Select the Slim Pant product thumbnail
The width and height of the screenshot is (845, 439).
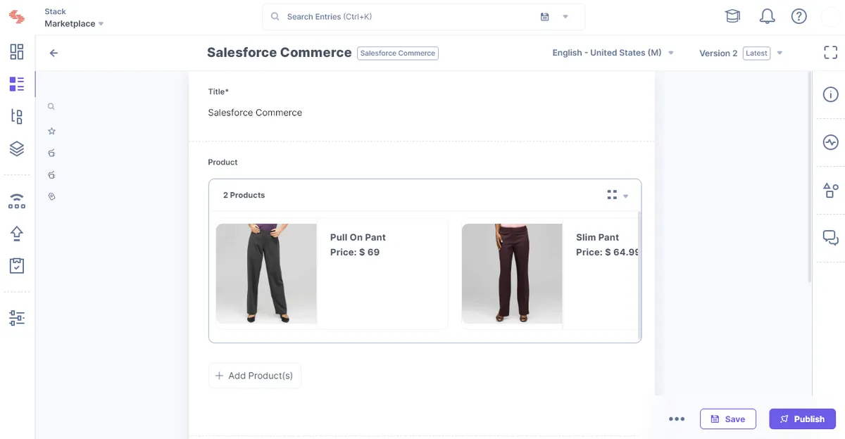tap(512, 274)
